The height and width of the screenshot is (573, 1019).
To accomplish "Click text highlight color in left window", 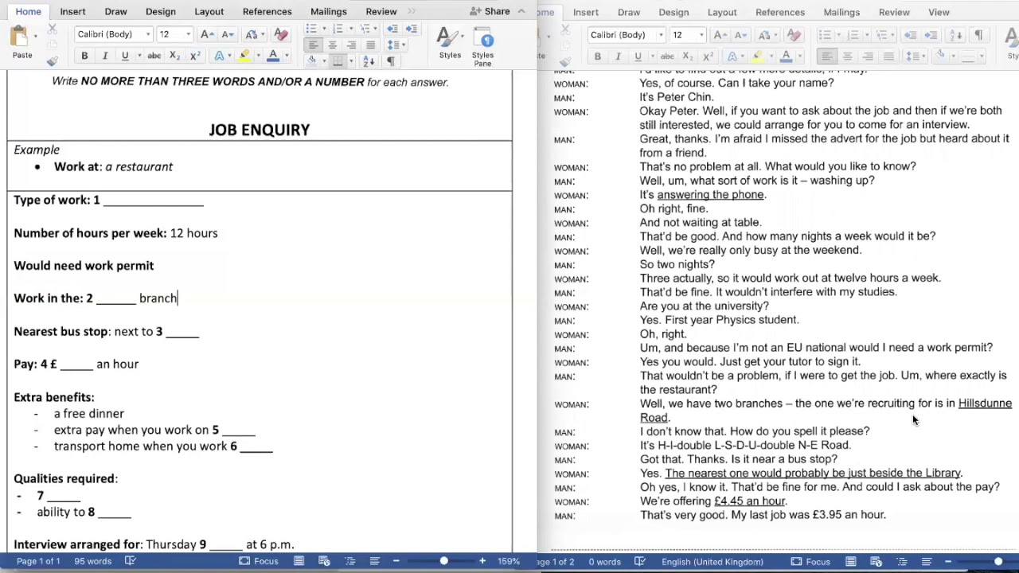I will pyautogui.click(x=244, y=56).
